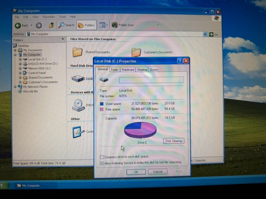Viewport: 266px width, 199px height.
Task: Close the Folders pane
Action: pyautogui.click(x=63, y=39)
